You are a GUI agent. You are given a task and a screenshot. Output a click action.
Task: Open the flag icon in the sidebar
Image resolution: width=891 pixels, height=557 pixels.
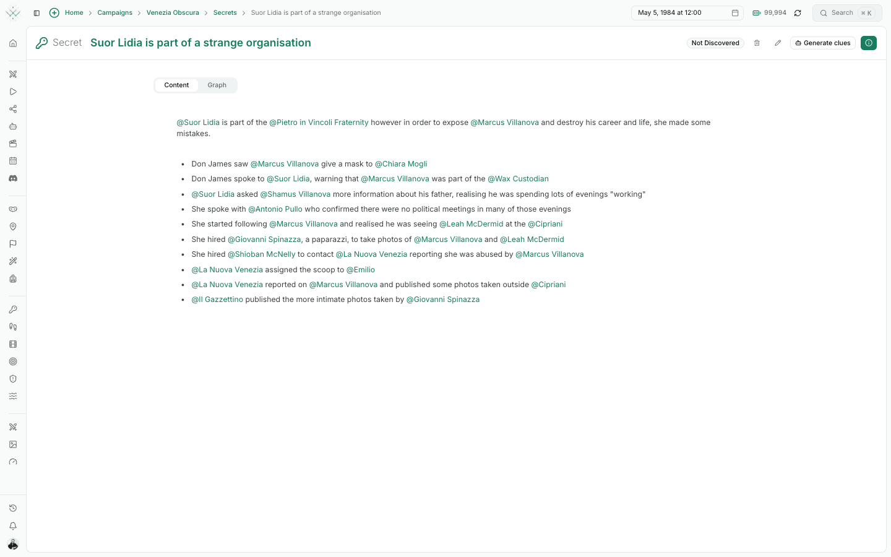[x=13, y=244]
